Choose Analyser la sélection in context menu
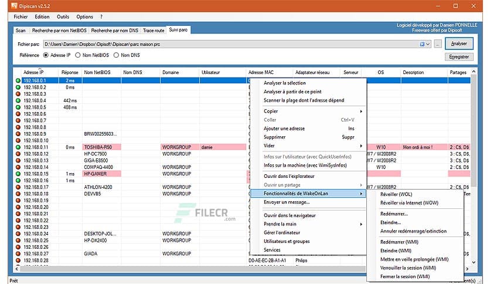This screenshot has height=284, width=490. (x=285, y=83)
